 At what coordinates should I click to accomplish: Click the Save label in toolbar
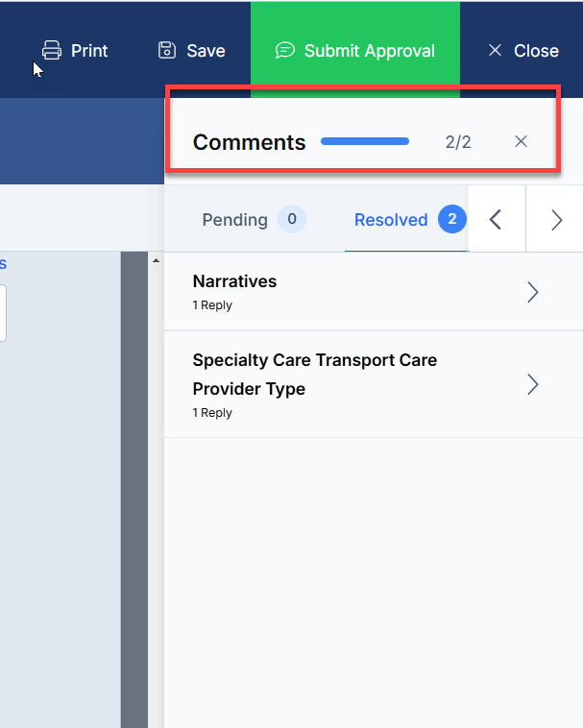pyautogui.click(x=206, y=51)
